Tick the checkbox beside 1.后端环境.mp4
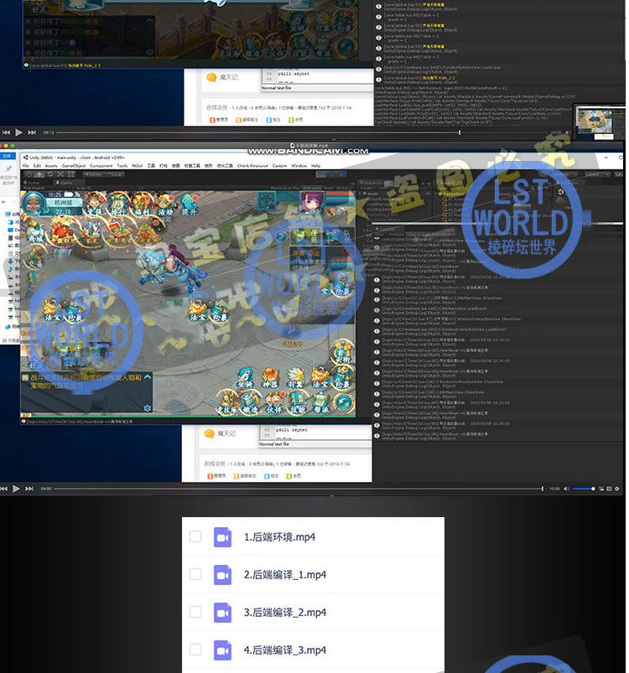Screen dimensions: 629x673 click(x=195, y=536)
